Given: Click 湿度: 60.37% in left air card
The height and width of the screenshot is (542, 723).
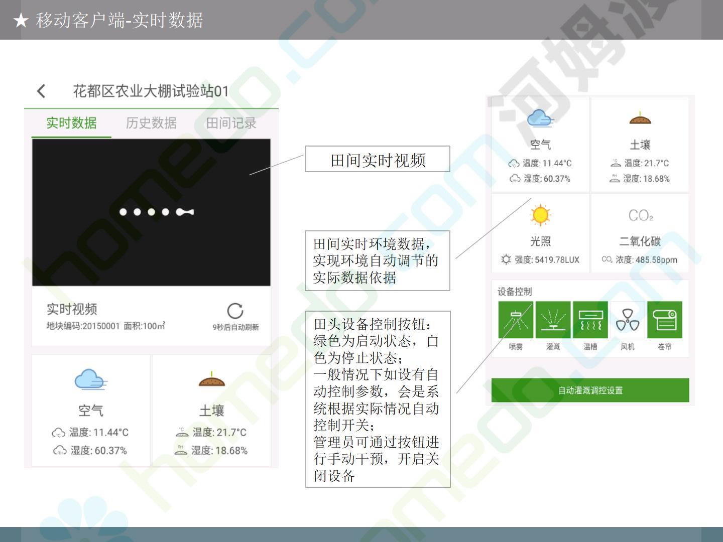Looking at the screenshot, I should 98,450.
